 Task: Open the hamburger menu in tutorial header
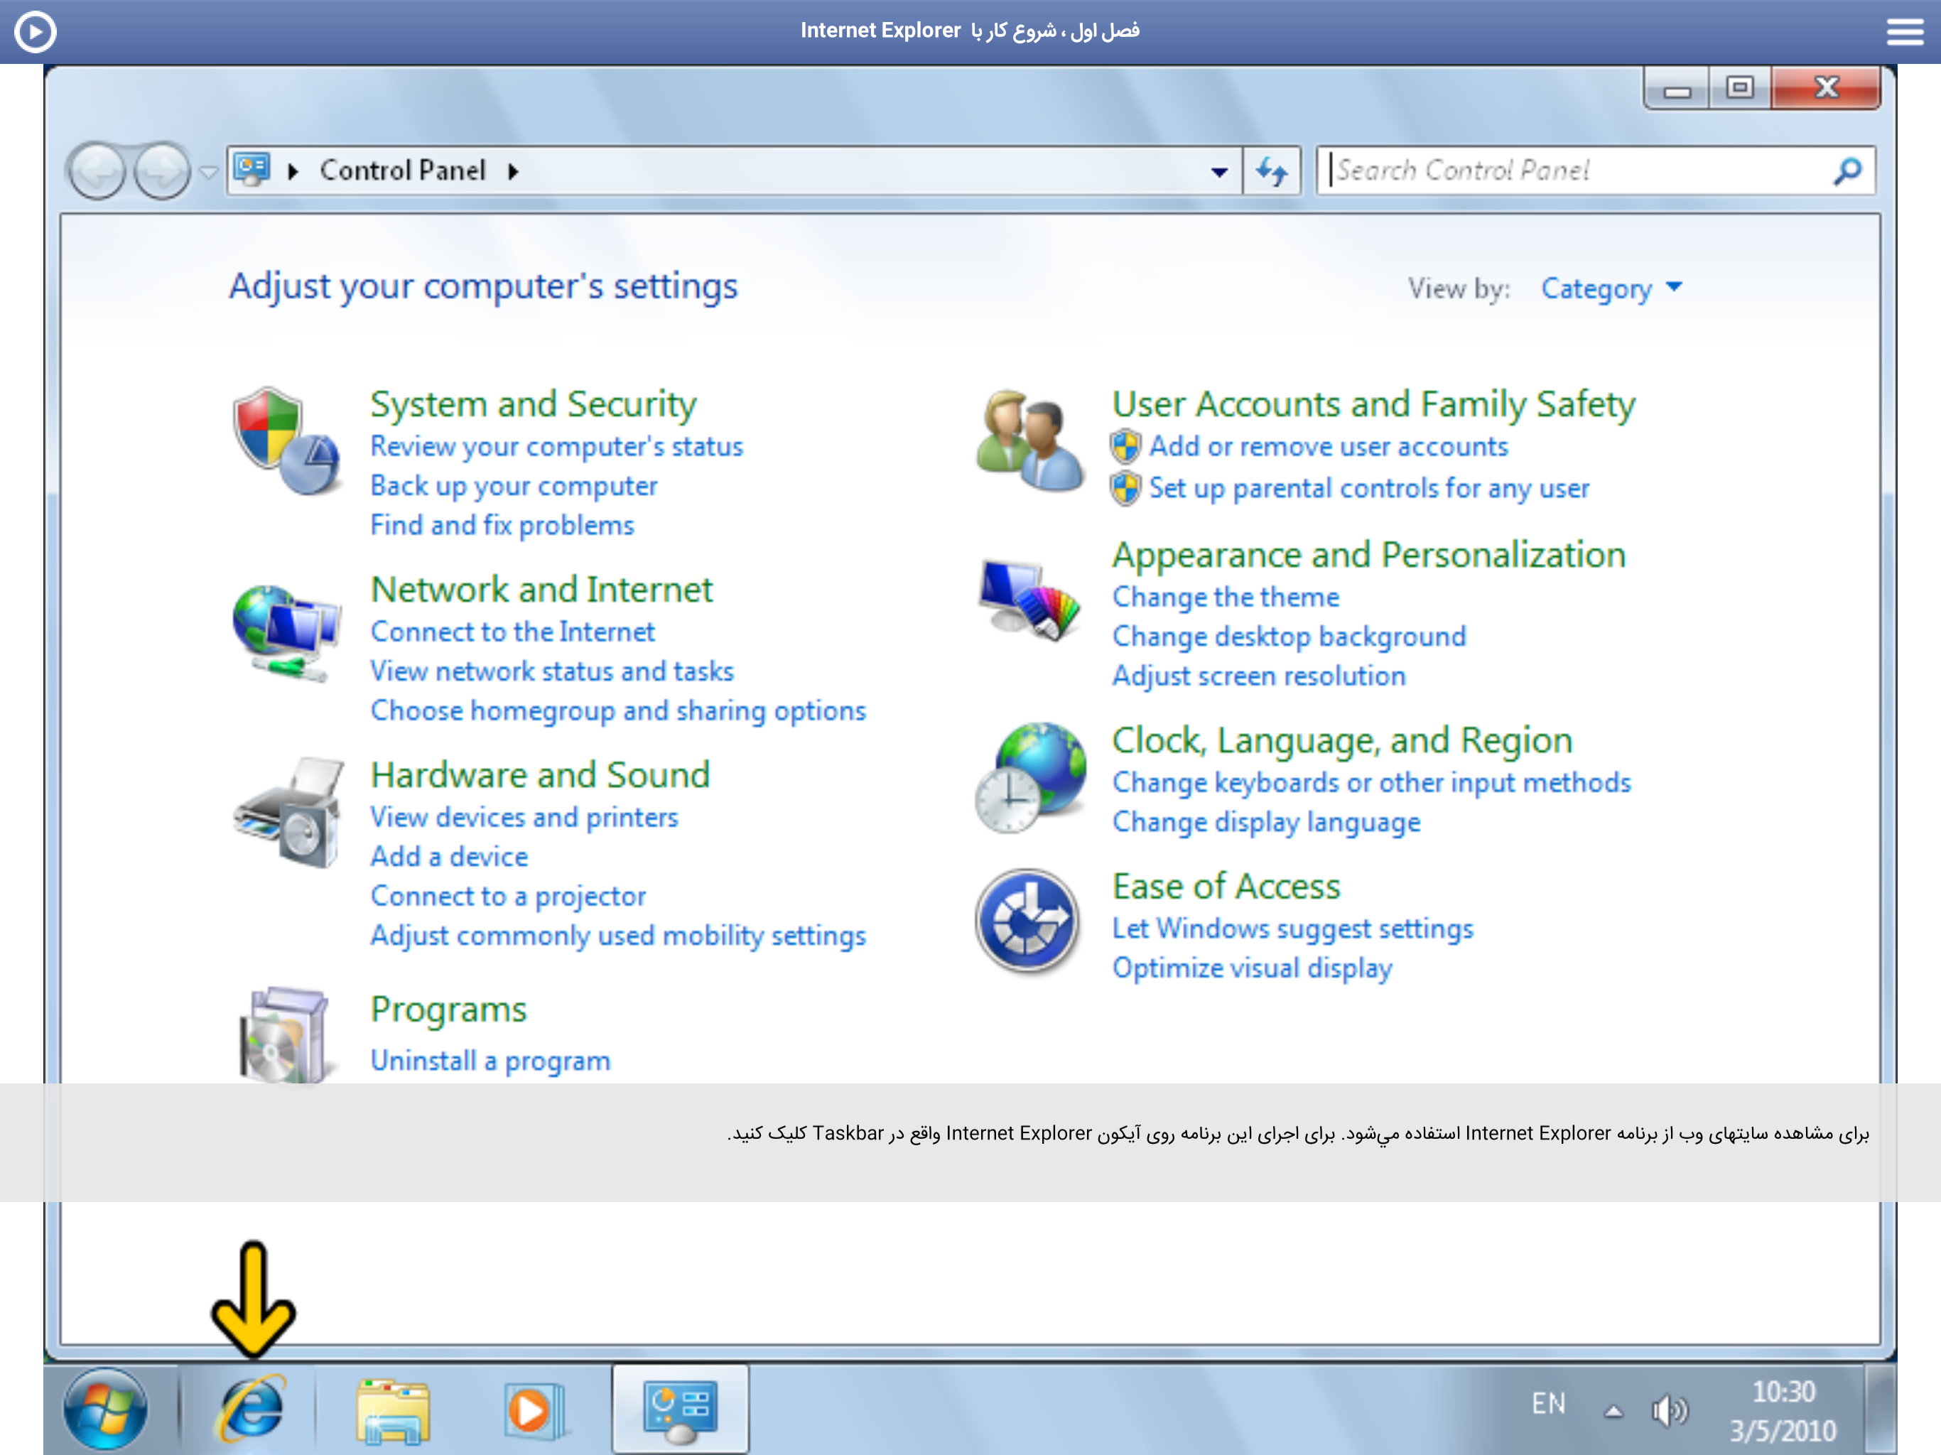point(1904,31)
